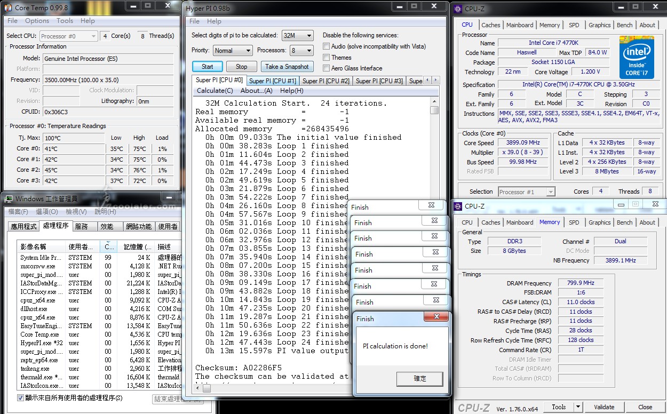The image size is (667, 414).
Task: Click the Start button in Hyper PI
Action: pos(208,67)
